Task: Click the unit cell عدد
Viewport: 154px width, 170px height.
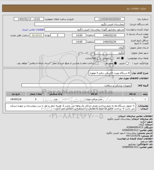Action: click(56, 99)
